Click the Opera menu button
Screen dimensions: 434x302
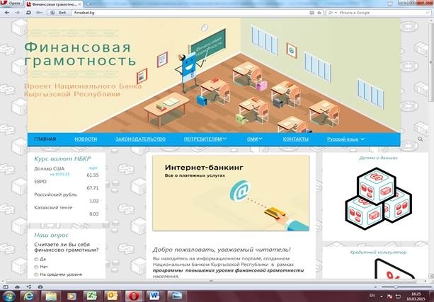tap(11, 4)
